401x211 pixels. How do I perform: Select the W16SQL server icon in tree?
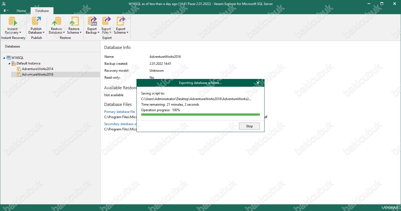tap(9, 58)
